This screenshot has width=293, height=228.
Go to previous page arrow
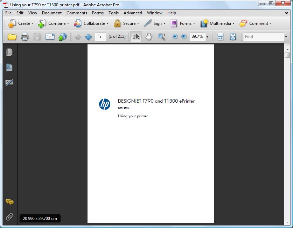pyautogui.click(x=78, y=37)
